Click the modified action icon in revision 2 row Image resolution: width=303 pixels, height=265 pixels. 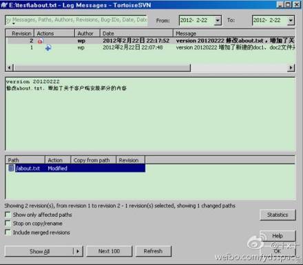pyautogui.click(x=41, y=41)
